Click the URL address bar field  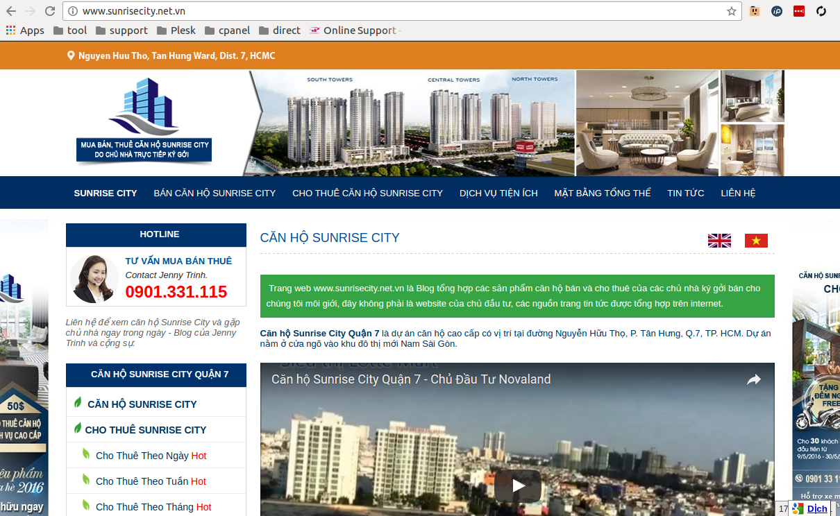coord(401,11)
